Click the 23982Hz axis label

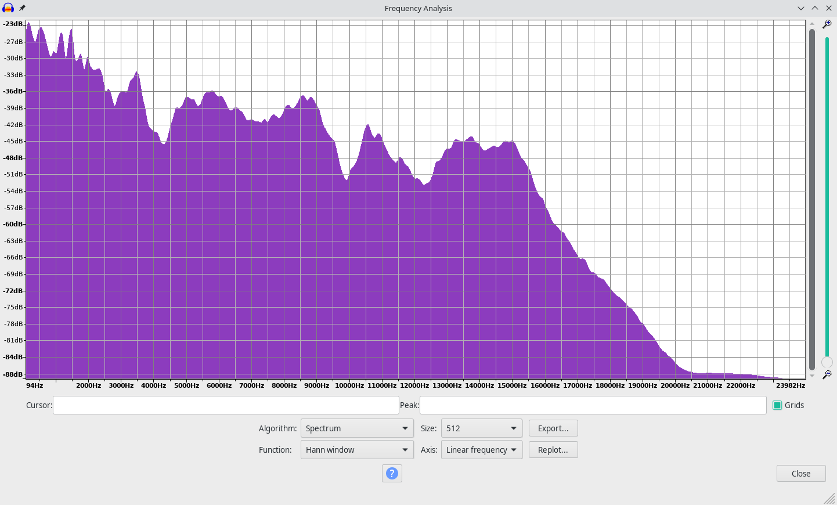pos(791,385)
